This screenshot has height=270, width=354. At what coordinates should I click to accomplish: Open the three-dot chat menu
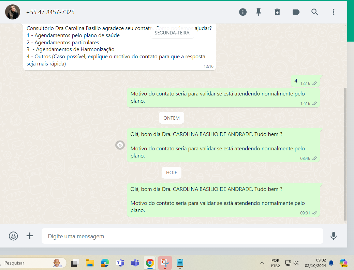[x=334, y=12]
